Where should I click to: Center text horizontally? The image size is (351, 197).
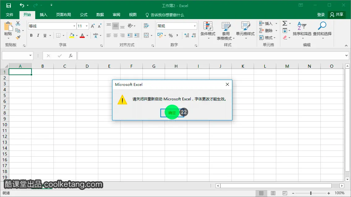[x=116, y=35]
